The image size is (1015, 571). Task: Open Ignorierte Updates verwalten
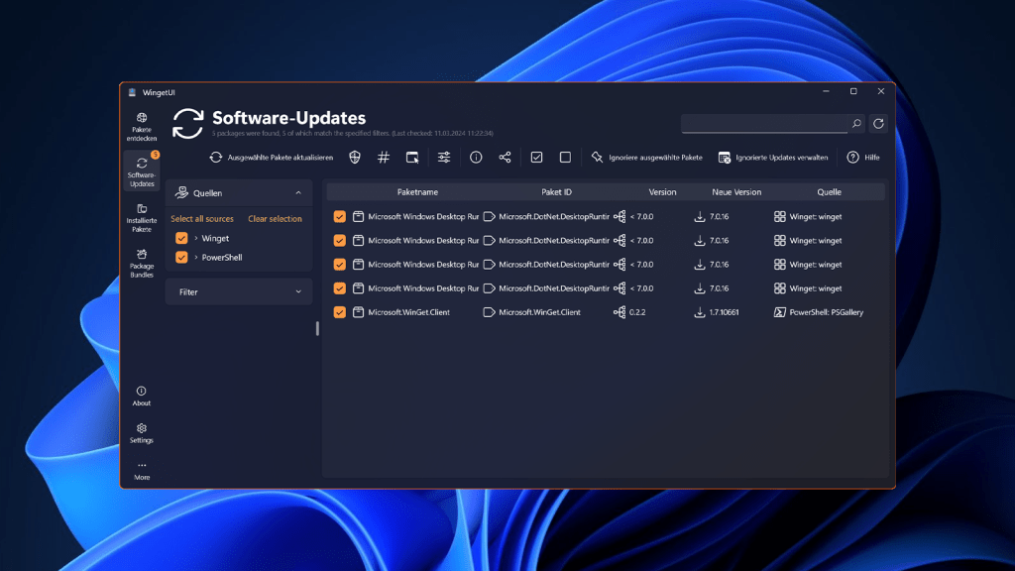click(773, 158)
